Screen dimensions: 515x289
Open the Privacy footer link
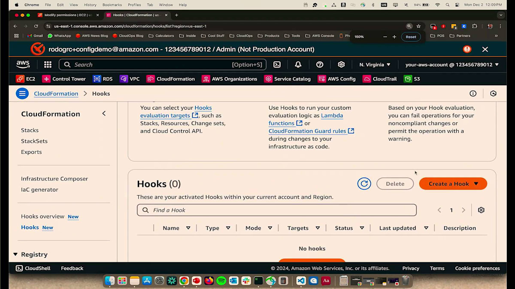pos(411,268)
